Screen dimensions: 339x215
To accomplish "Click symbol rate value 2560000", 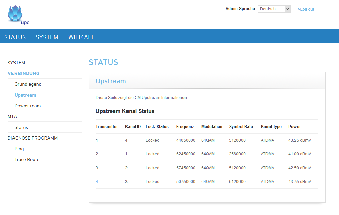I will point(237,154).
